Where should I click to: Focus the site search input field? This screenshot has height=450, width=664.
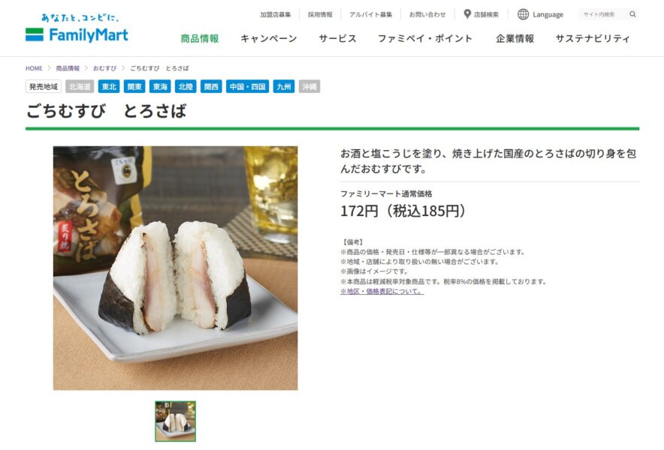(603, 14)
